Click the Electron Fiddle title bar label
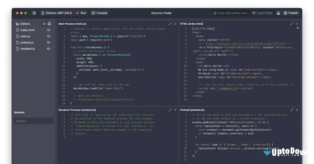 [161, 13]
